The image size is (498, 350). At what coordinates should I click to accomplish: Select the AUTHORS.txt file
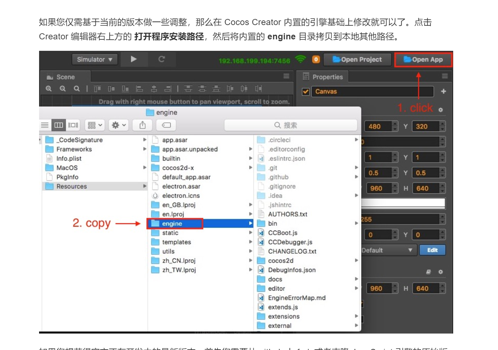click(x=307, y=214)
